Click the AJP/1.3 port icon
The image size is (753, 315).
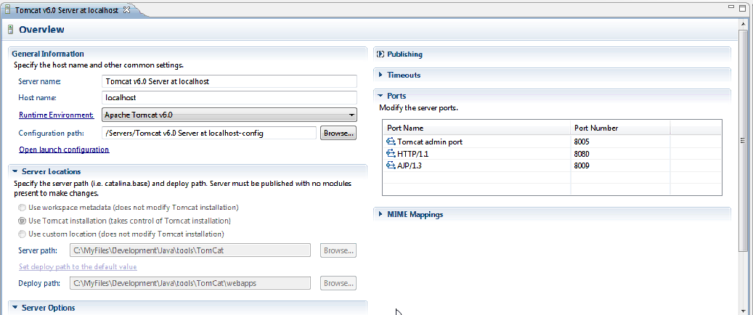tap(391, 165)
